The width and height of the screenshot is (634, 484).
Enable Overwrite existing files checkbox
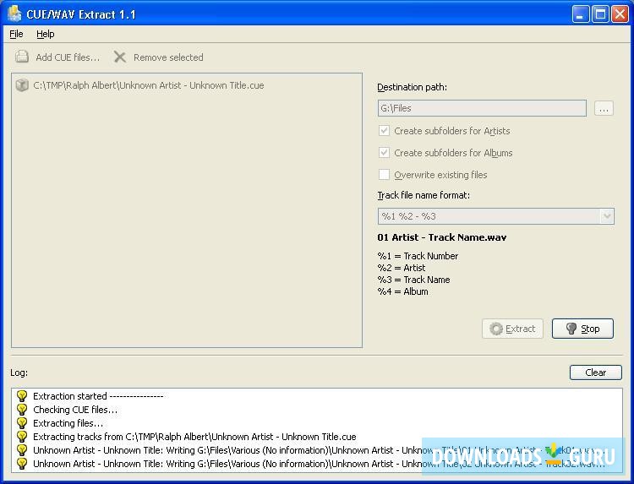(384, 174)
